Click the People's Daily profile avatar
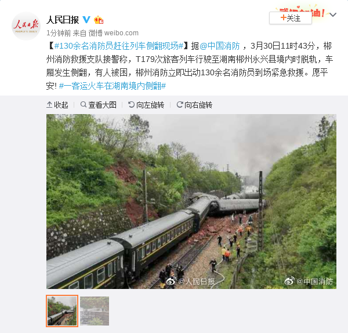This screenshot has width=348, height=333. point(26,26)
